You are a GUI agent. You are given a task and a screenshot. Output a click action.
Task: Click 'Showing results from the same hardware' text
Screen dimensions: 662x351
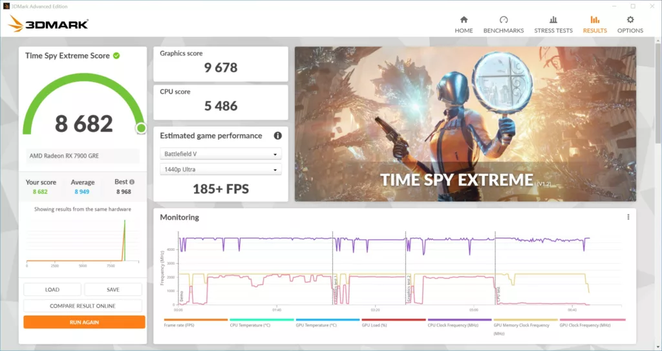(83, 209)
